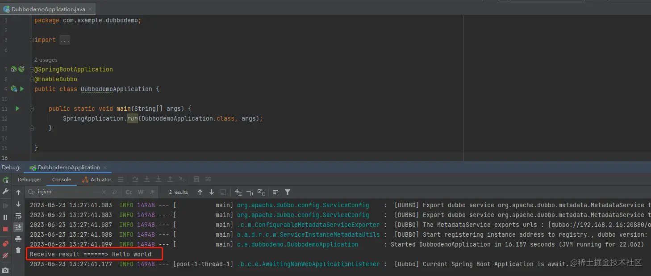
Task: Select all occurrences icon
Action: pyautogui.click(x=262, y=192)
